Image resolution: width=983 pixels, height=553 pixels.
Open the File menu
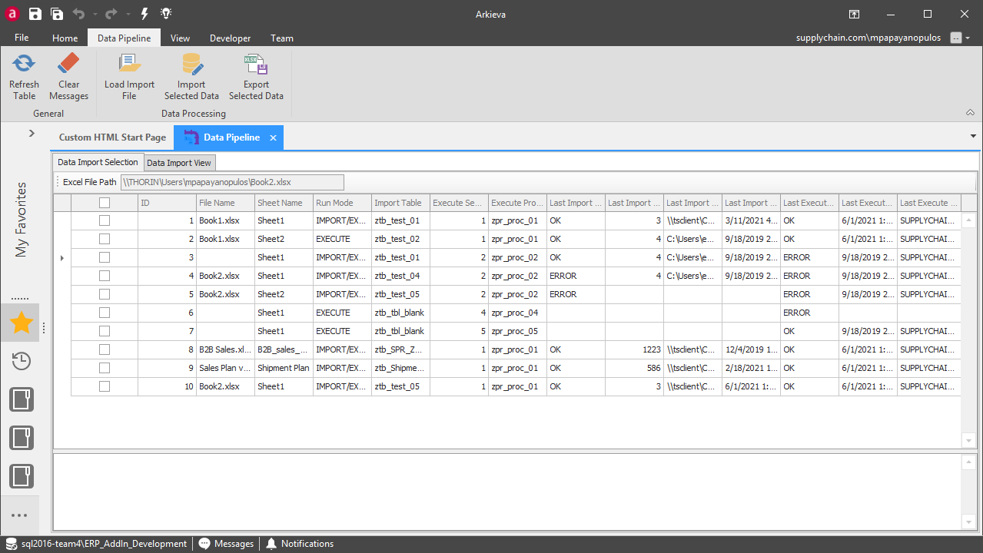22,38
